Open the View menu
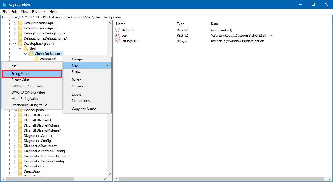The image size is (333, 182). pos(24,11)
